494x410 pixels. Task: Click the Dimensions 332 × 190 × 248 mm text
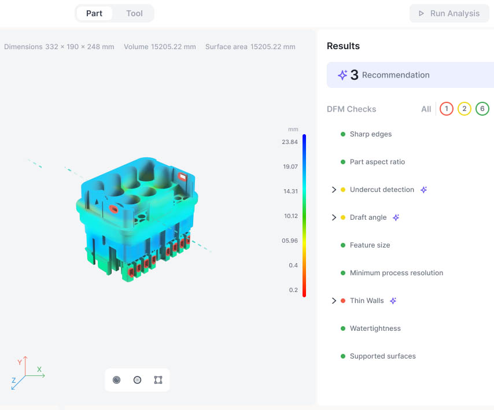(x=59, y=47)
